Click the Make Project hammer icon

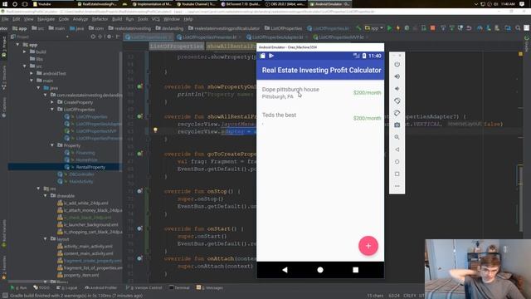(358, 28)
